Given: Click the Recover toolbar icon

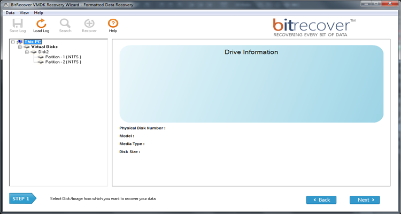Looking at the screenshot, I should (x=89, y=24).
